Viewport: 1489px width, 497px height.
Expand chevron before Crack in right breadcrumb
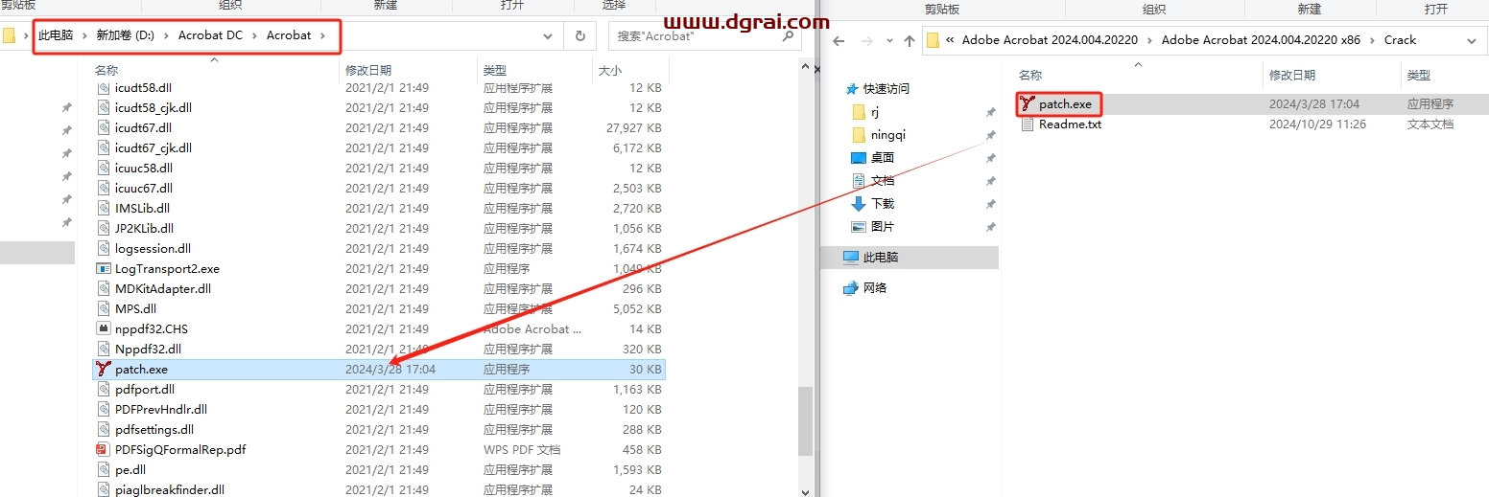point(1373,40)
